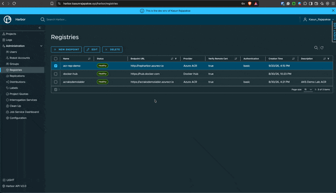Image resolution: width=336 pixels, height=193 pixels.
Task: Open Replications page
Action: (17, 76)
